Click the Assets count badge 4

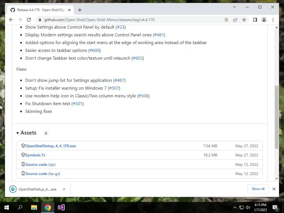[x=46, y=133]
